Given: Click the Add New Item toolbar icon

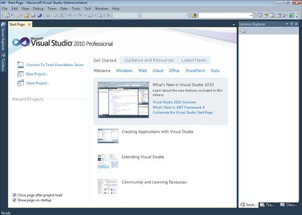Looking at the screenshot, I should (18, 15).
